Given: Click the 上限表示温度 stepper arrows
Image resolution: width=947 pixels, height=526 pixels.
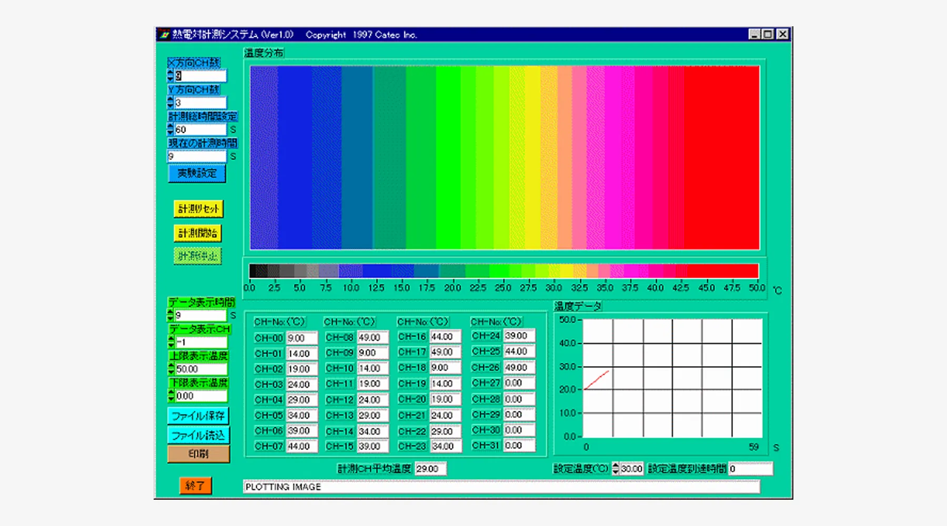Looking at the screenshot, I should point(171,369).
